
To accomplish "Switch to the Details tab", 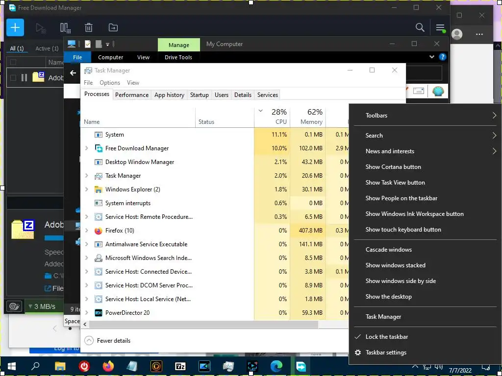I will tap(243, 95).
